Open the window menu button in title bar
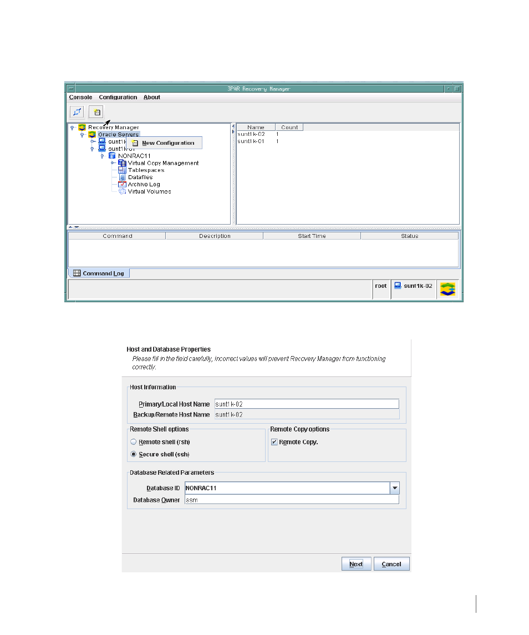Screen dimensions: 529x635 click(71, 89)
